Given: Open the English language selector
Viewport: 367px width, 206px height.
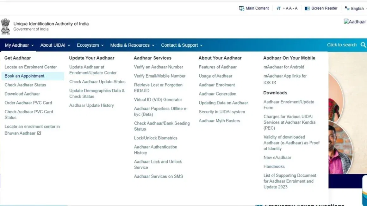Looking at the screenshot, I should 355,9.
